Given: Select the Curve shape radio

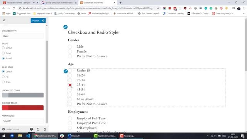Looking at the screenshot, I should (x=3, y=53).
